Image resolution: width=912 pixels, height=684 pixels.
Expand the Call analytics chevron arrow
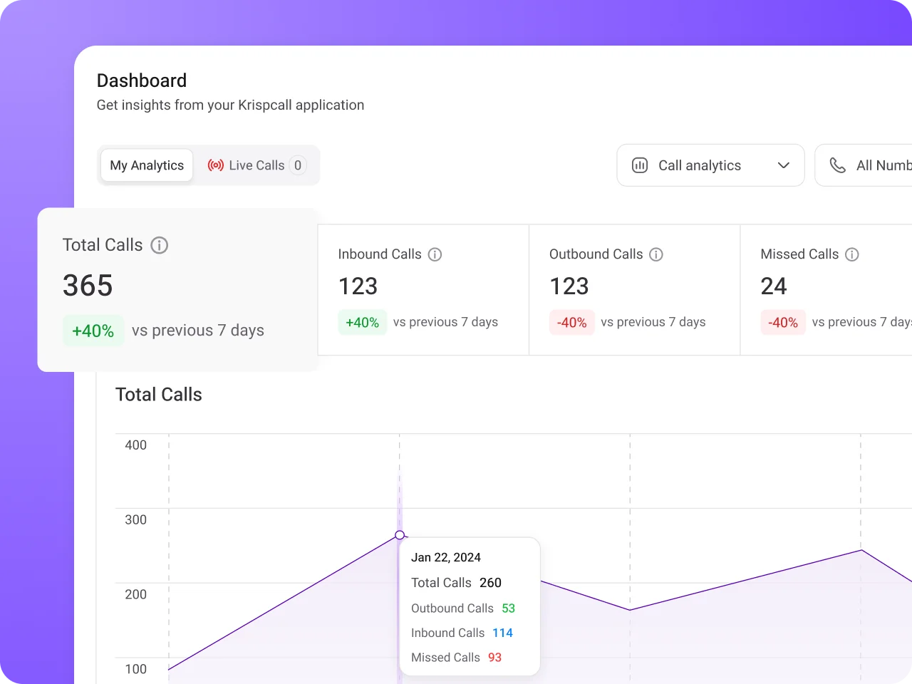[784, 165]
